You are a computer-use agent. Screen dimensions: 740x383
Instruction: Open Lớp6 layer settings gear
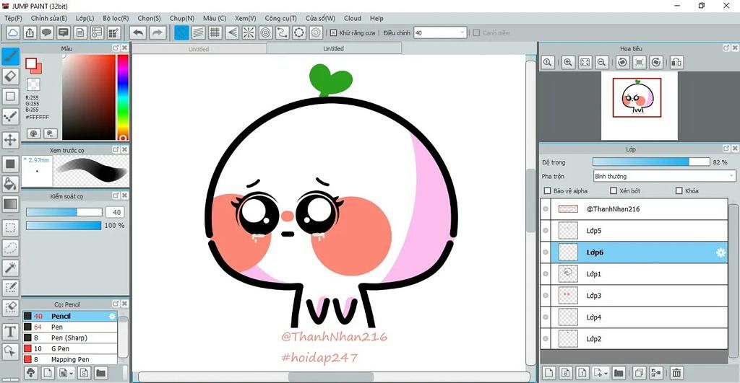click(720, 252)
